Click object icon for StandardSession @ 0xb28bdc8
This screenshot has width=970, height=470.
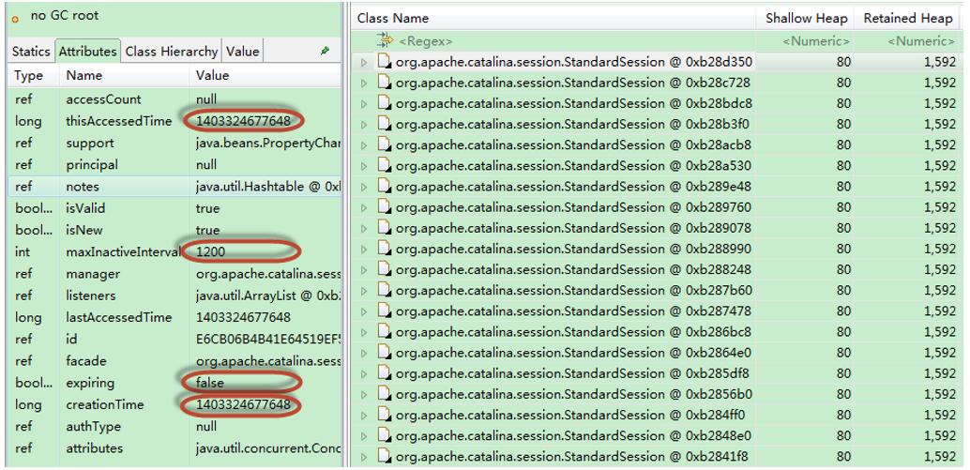tap(385, 103)
